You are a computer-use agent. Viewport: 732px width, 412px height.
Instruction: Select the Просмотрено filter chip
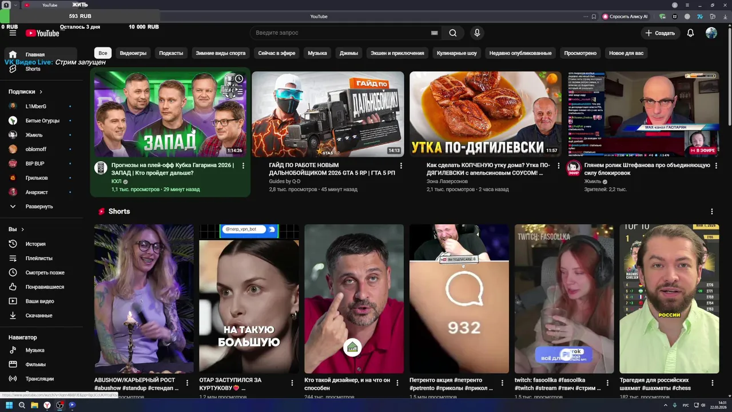580,53
